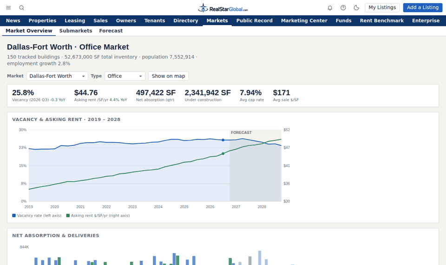Viewport: 446px width, 265px height.
Task: Open notifications bell icon
Action: [x=330, y=8]
